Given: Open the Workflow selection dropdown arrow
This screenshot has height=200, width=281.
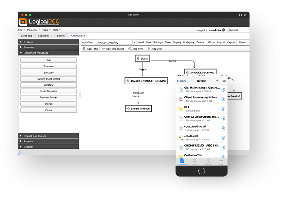Looking at the screenshot, I should pos(134,42).
